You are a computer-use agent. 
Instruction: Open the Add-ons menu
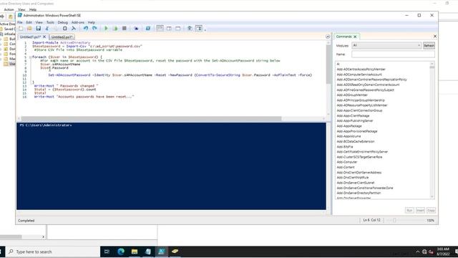coord(78,22)
